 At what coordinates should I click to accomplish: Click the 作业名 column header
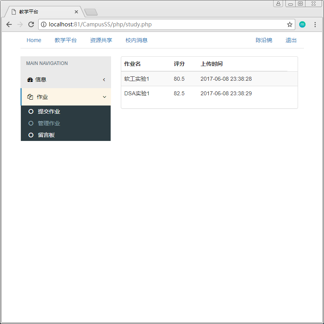point(132,64)
